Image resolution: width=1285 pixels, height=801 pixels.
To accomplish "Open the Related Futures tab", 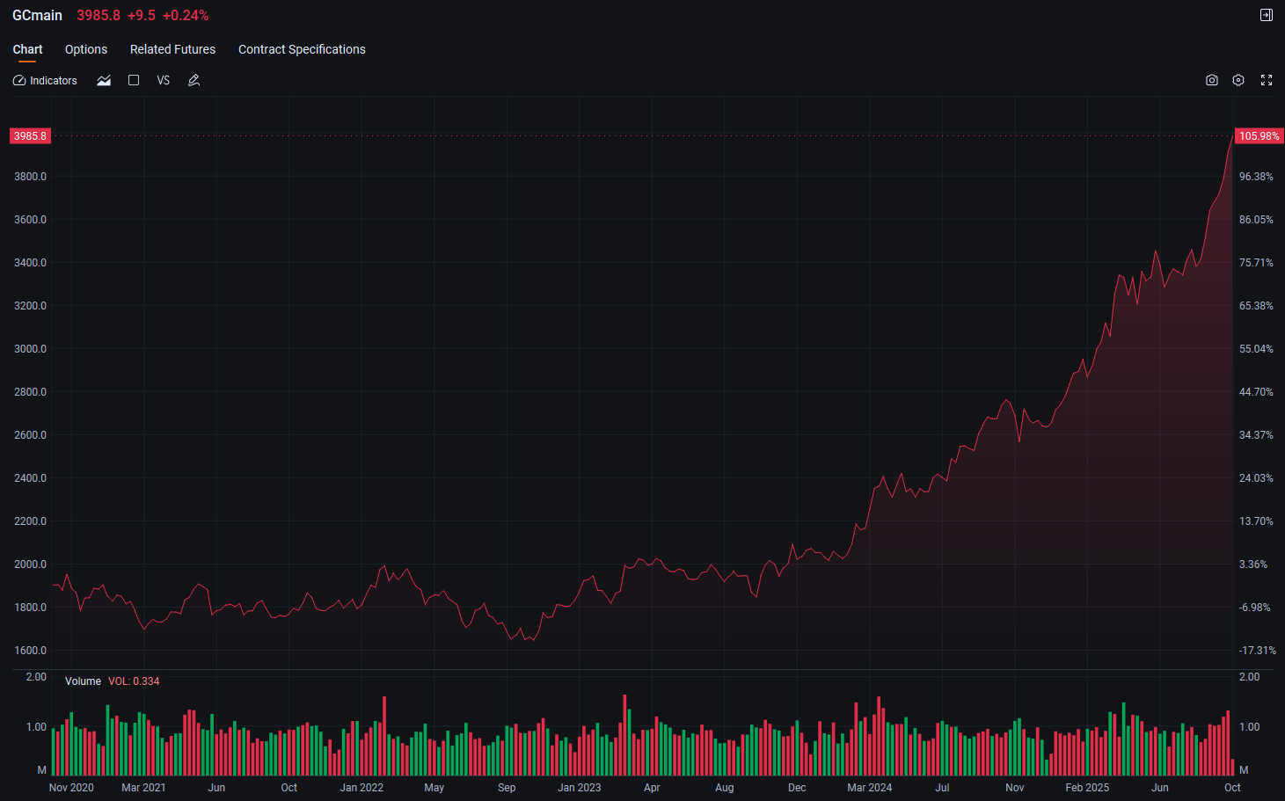I will tap(172, 49).
